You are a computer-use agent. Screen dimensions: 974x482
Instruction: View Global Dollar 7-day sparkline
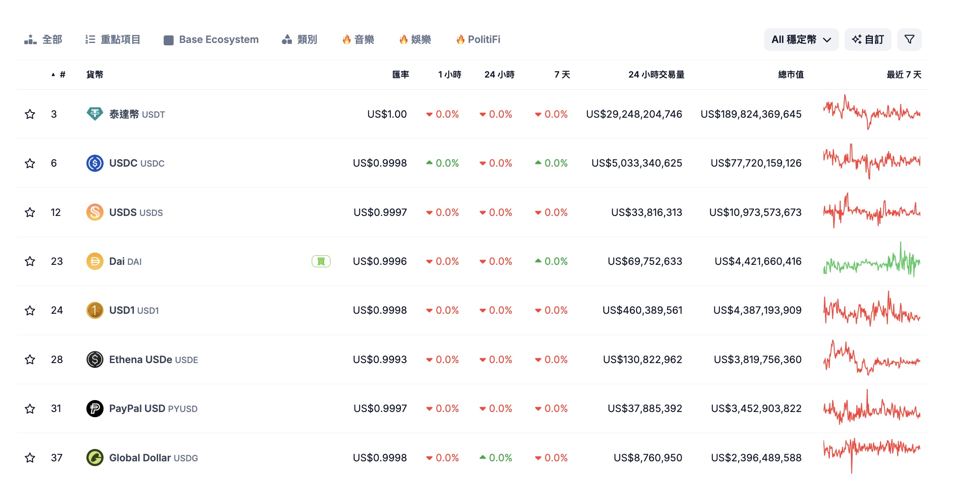click(x=872, y=456)
